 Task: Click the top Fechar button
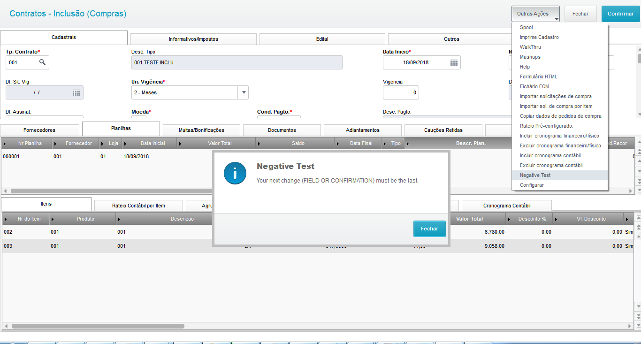click(x=580, y=14)
